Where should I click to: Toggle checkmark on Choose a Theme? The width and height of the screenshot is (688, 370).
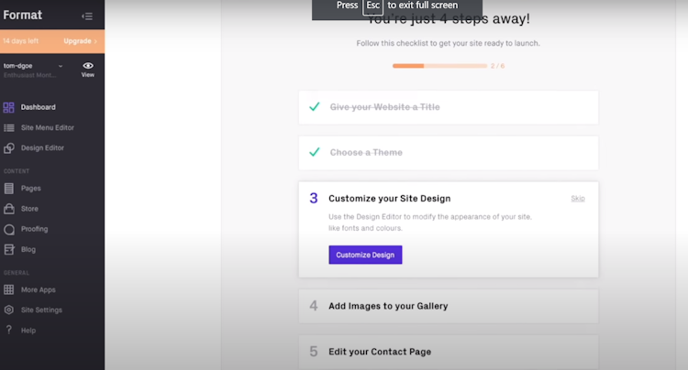(x=314, y=152)
